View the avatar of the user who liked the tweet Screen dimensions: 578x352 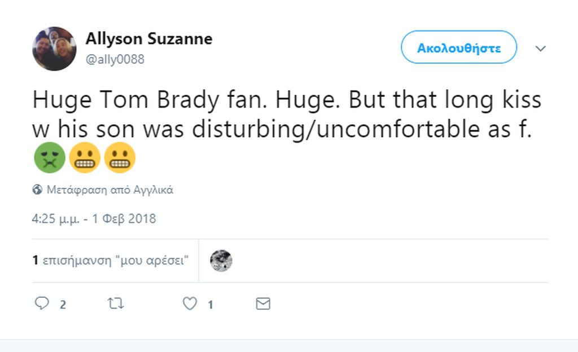coord(221,261)
